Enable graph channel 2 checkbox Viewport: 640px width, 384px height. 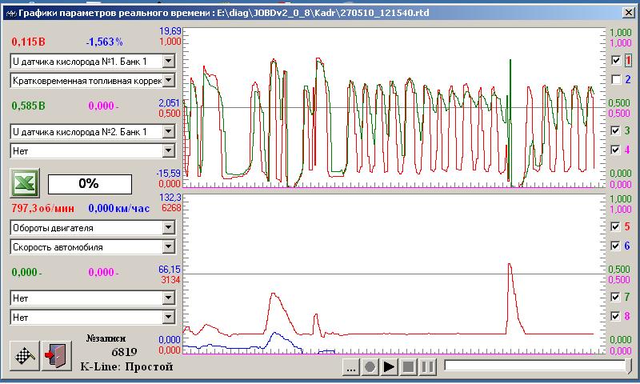[615, 79]
